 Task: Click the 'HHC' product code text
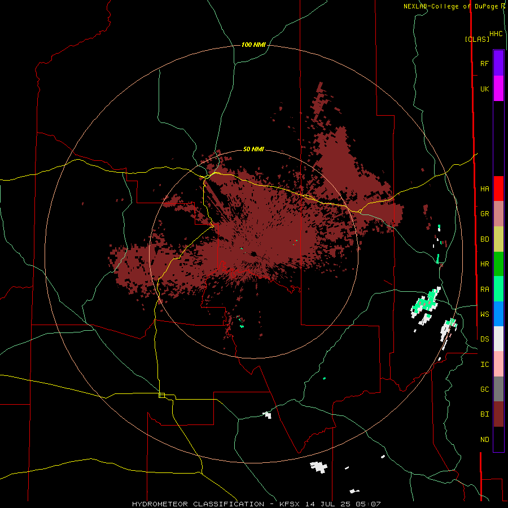pyautogui.click(x=496, y=34)
